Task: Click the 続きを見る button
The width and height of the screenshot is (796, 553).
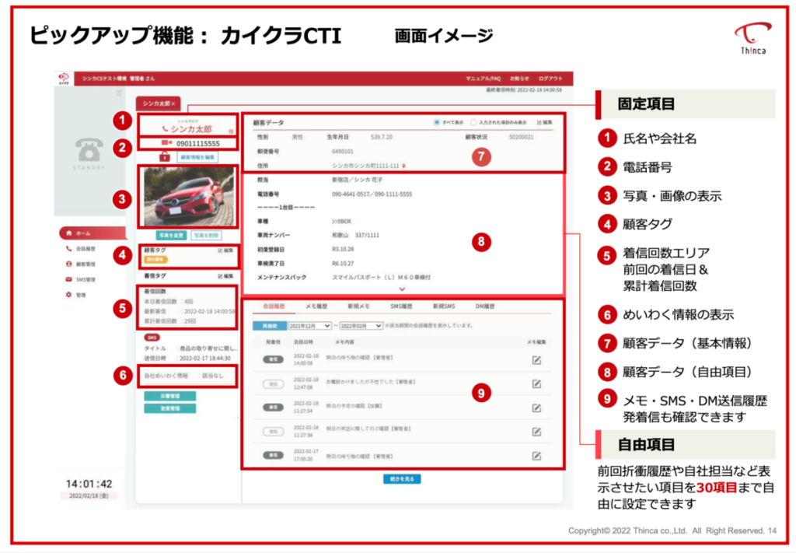Action: pos(402,479)
